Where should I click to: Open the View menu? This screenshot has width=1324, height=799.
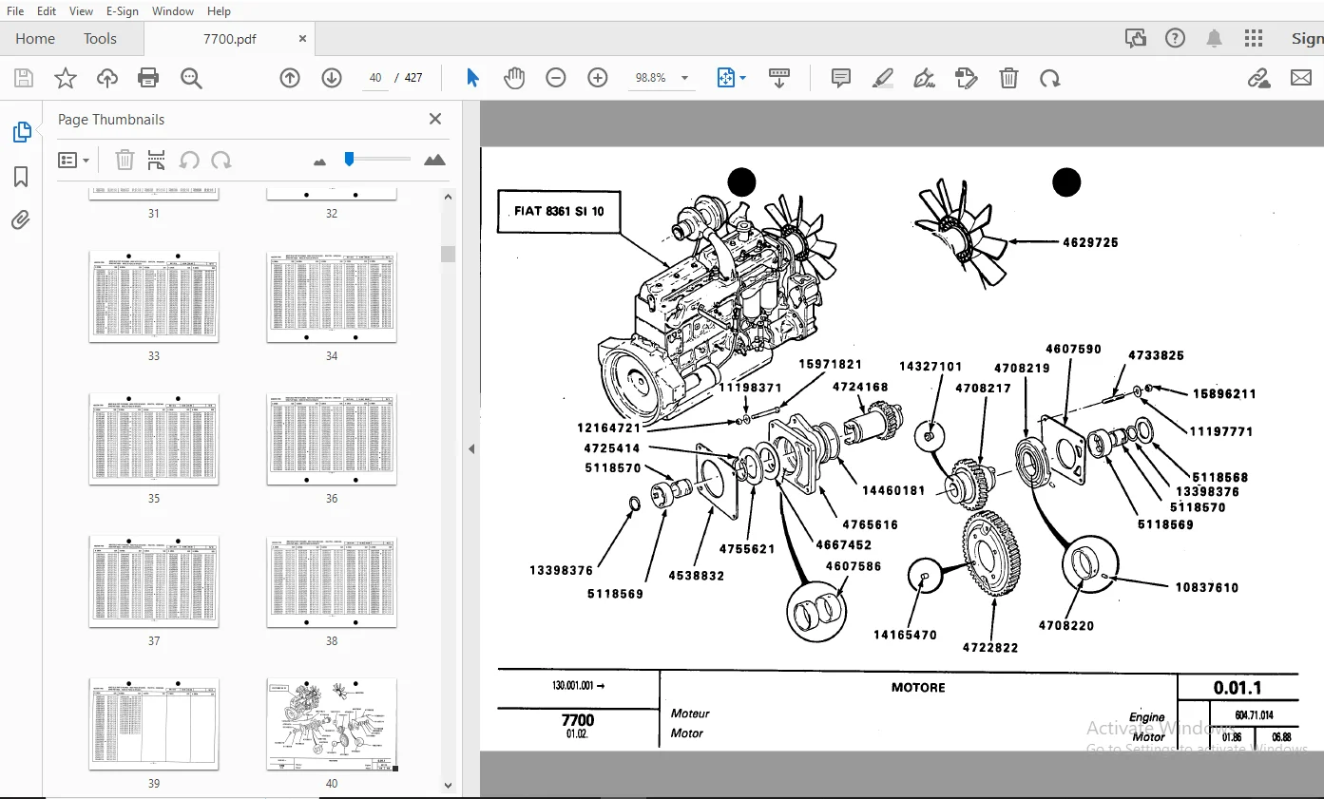[81, 11]
